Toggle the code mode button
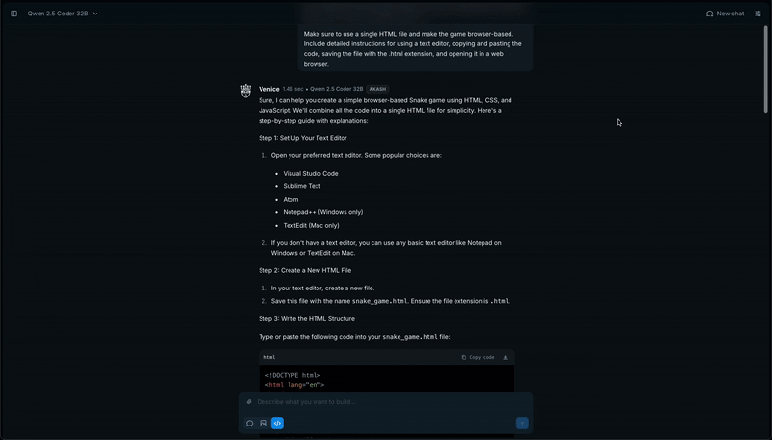Image resolution: width=772 pixels, height=440 pixels. tap(277, 424)
